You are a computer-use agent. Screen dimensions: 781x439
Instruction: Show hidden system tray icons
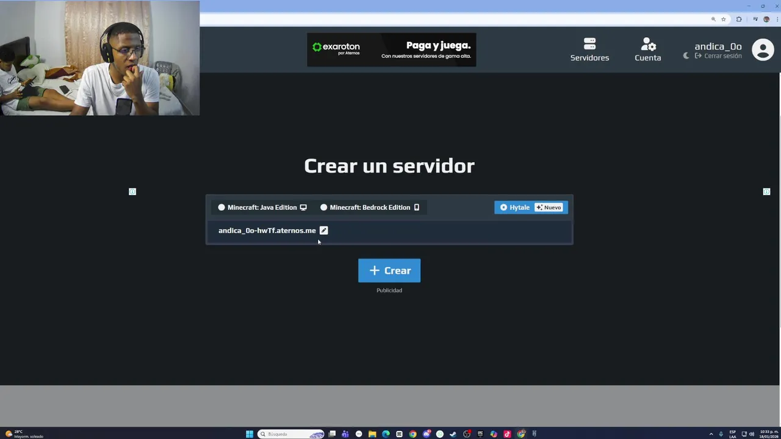tap(711, 434)
